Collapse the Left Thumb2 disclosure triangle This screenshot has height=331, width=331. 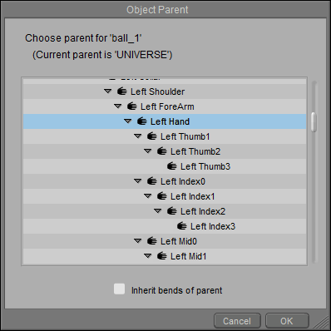point(148,151)
